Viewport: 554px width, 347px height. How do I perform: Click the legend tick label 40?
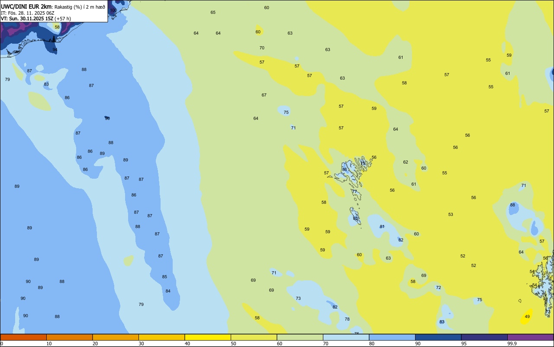tap(187, 344)
